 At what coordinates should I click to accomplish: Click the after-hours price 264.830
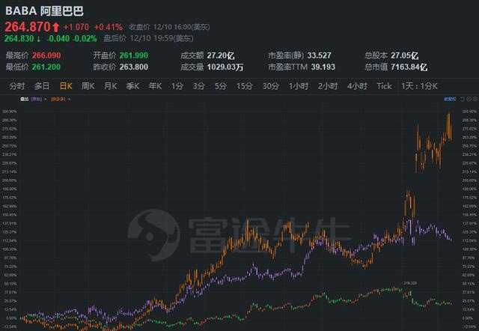19,39
